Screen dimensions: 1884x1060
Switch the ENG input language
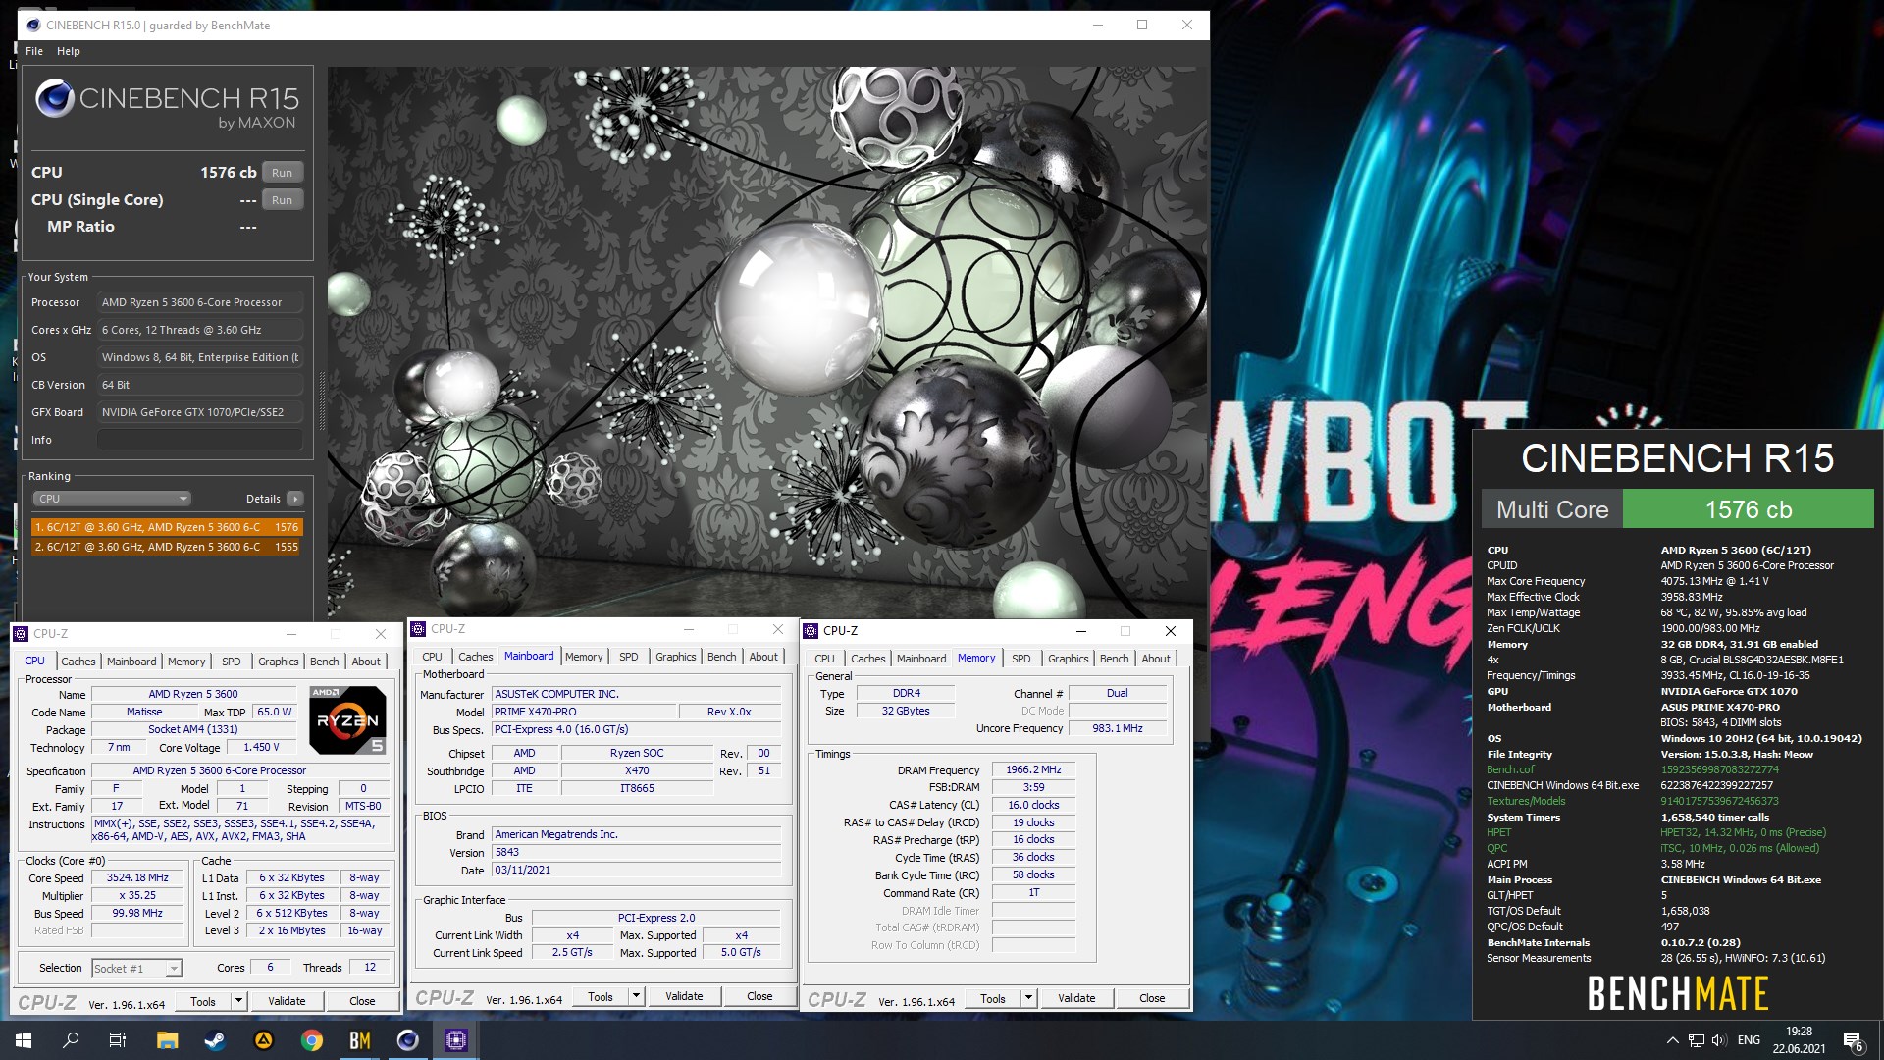(x=1749, y=1040)
